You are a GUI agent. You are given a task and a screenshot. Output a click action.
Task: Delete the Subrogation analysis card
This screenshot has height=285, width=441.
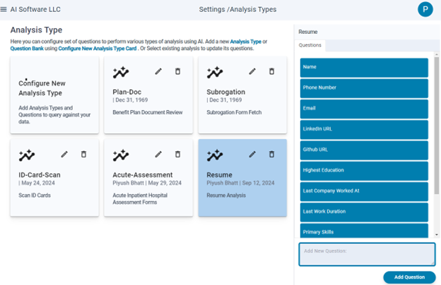tap(271, 71)
